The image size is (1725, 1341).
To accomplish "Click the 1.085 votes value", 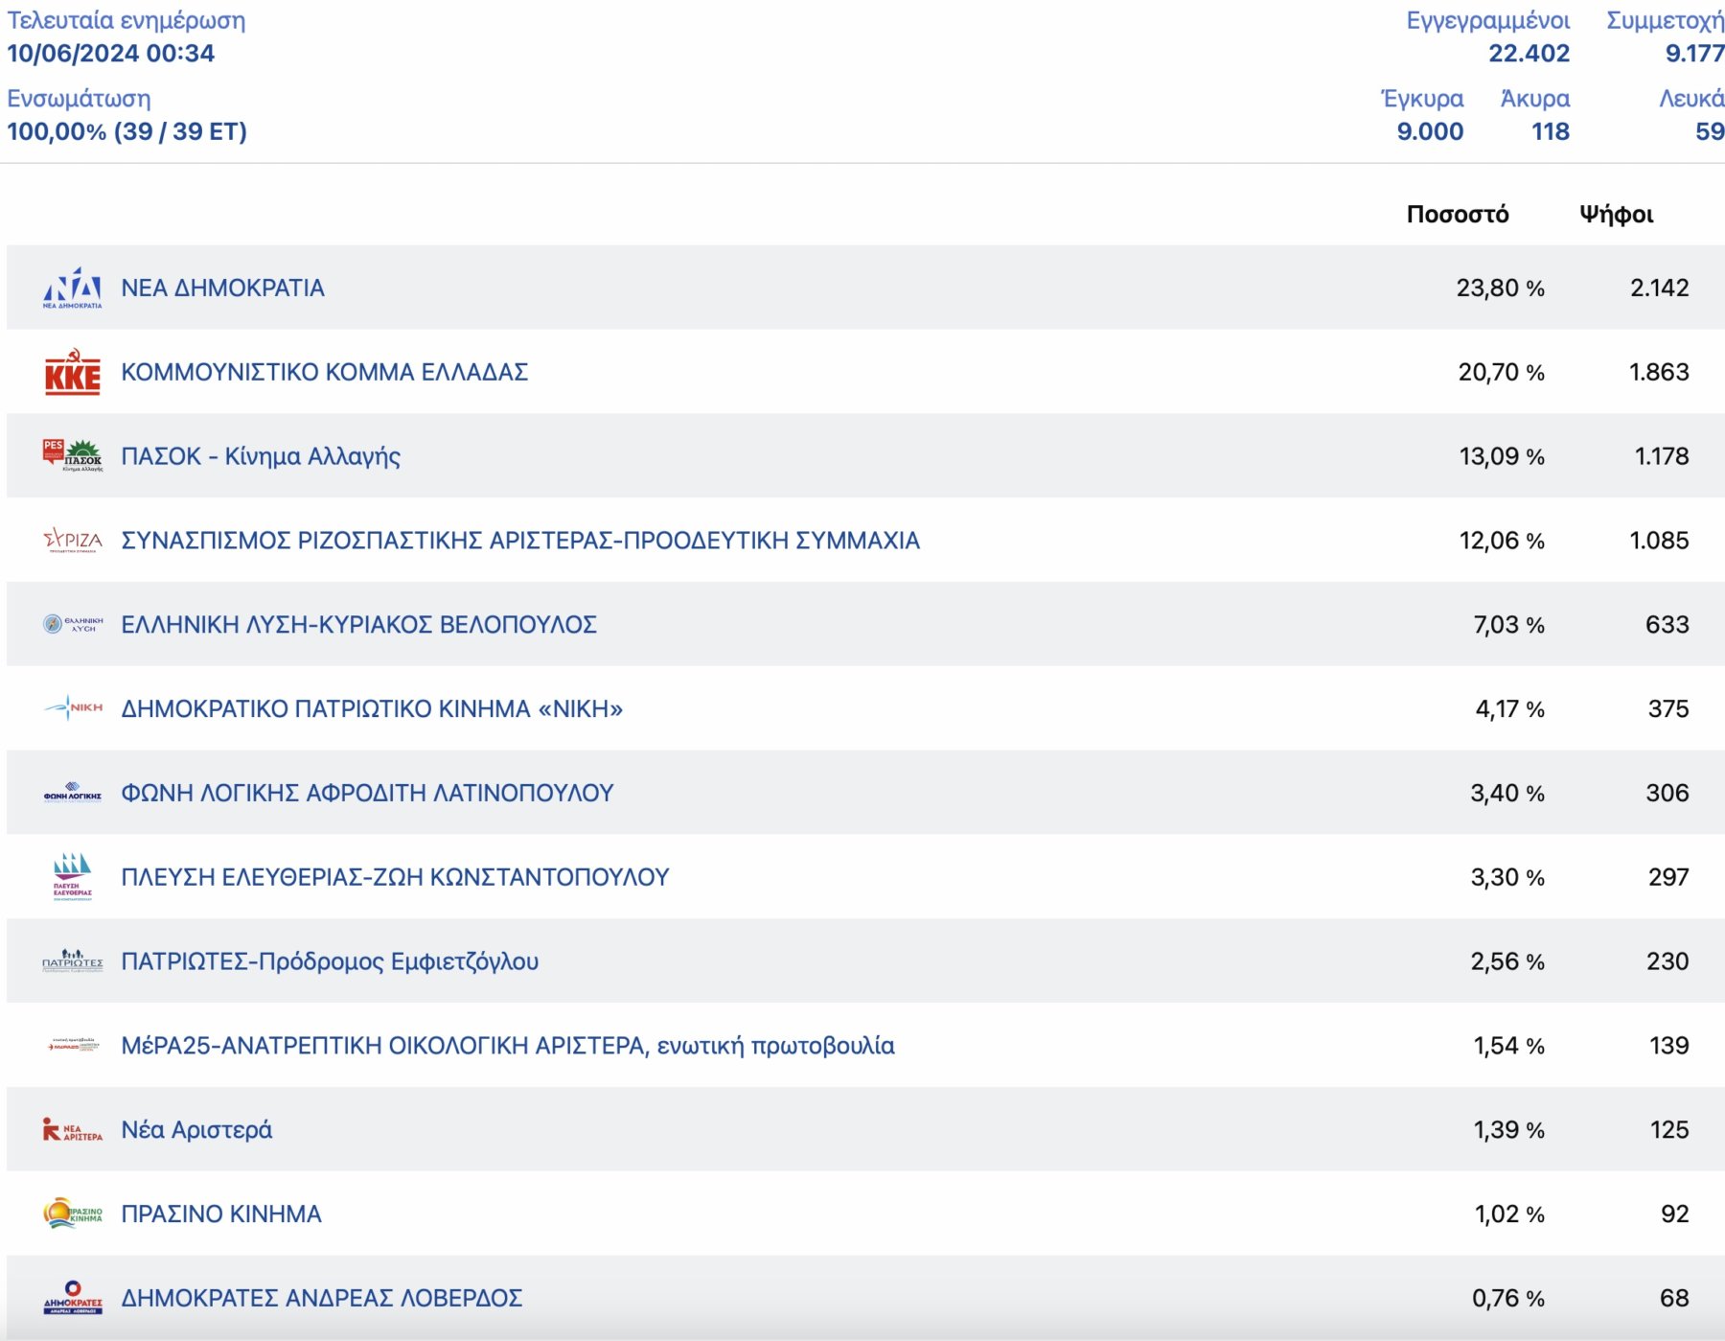I will coord(1660,541).
